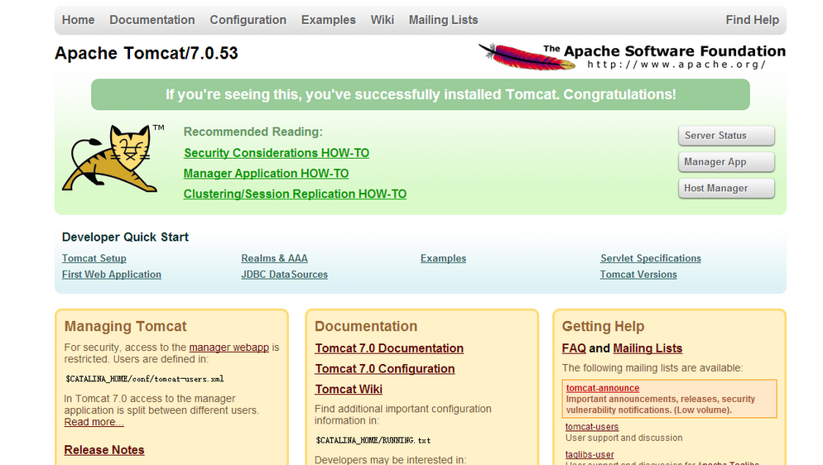Open Manager Application HOW-TO link

[266, 174]
